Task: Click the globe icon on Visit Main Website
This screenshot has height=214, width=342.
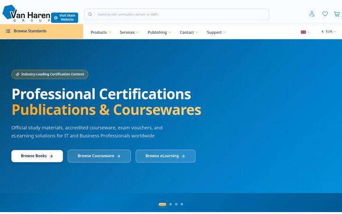Action: click(56, 18)
